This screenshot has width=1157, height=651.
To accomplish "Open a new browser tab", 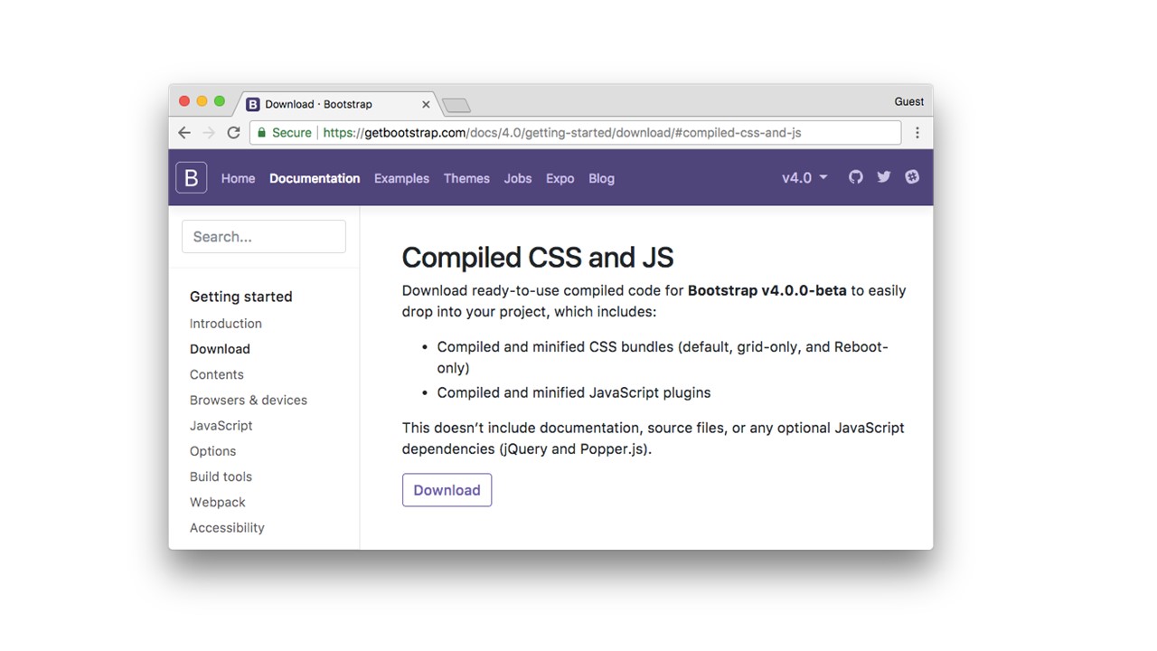I will coord(456,106).
